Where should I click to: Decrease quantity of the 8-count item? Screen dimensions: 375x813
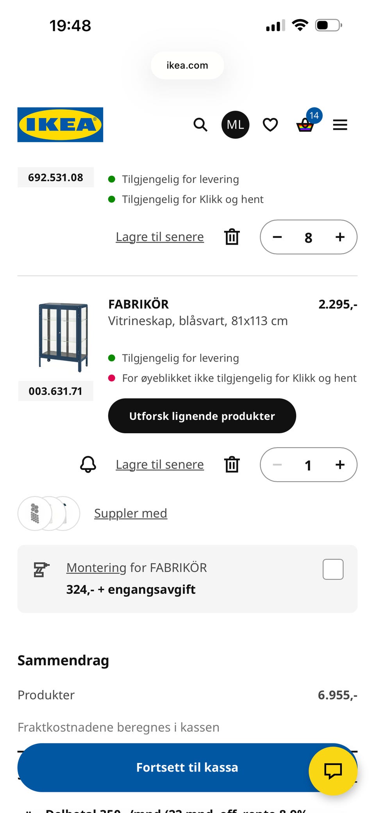point(277,237)
